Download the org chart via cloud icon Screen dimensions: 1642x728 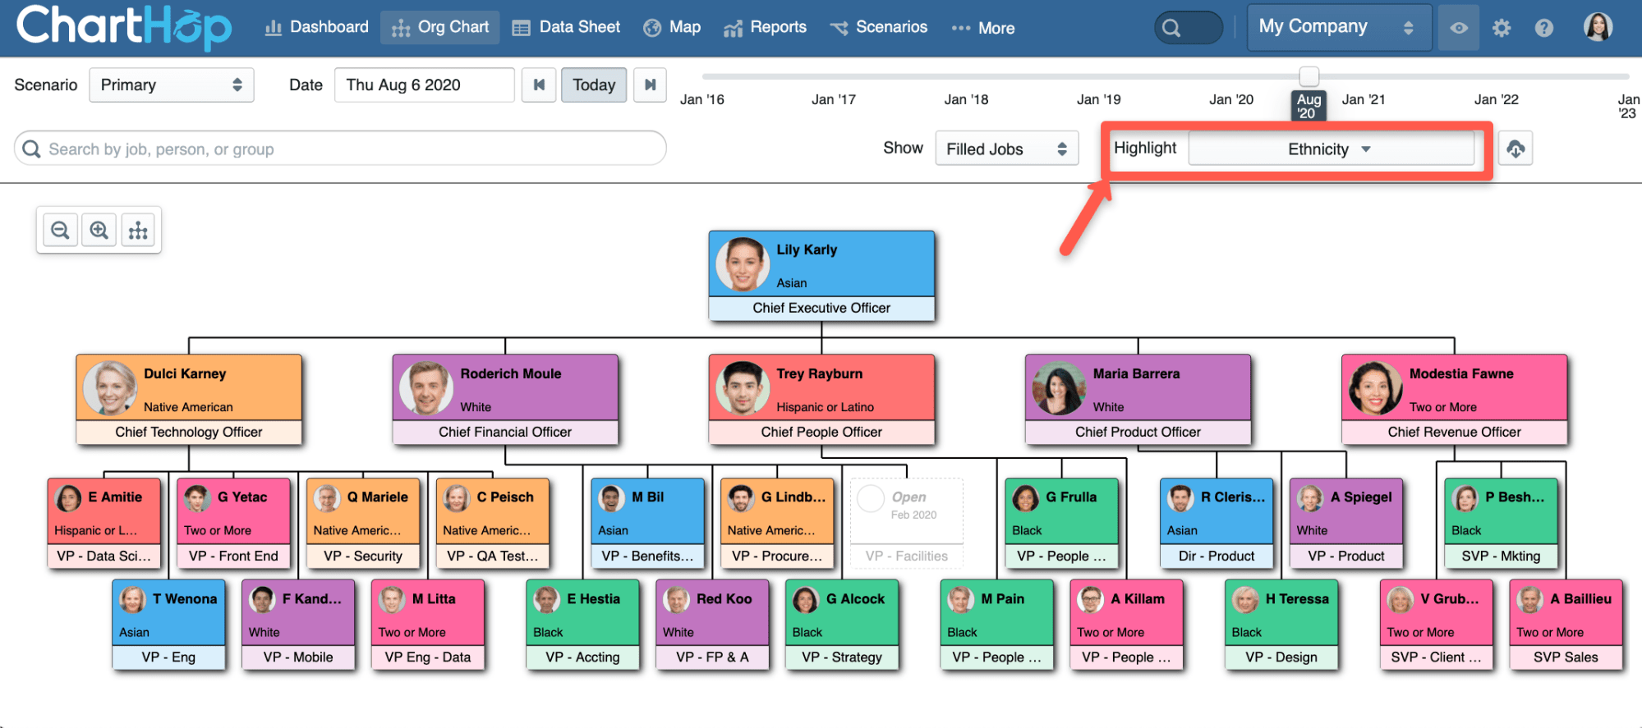point(1516,149)
